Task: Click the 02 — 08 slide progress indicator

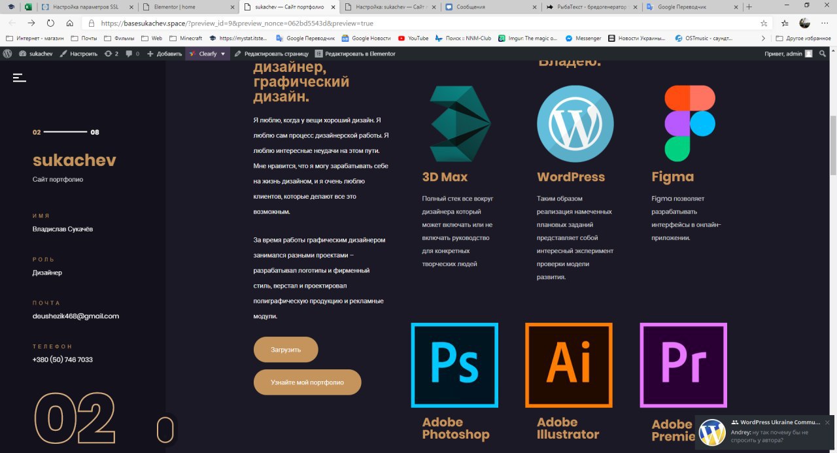Action: [66, 132]
